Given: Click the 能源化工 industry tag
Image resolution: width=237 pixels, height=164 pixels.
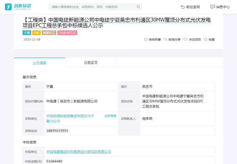Looking at the screenshot, I should pyautogui.click(x=49, y=33).
